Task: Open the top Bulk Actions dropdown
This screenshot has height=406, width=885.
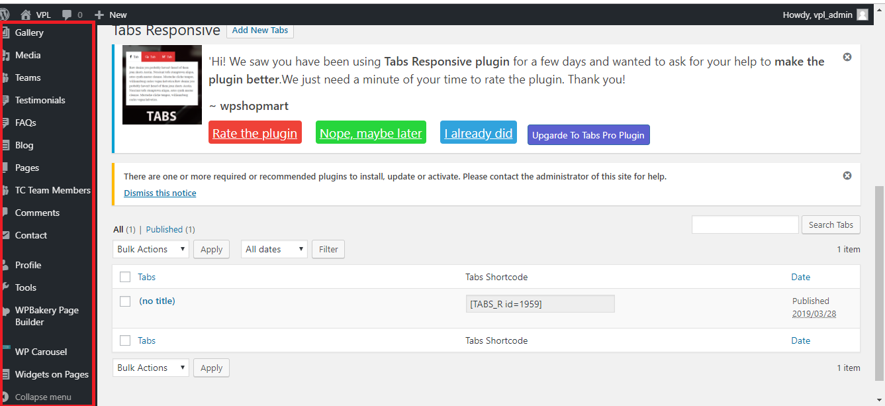Action: pos(151,249)
